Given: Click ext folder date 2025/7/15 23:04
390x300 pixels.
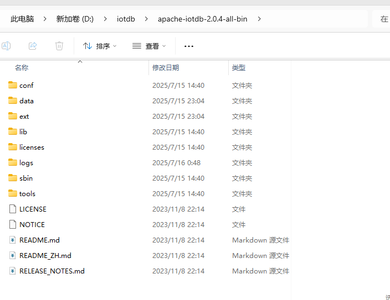Looking at the screenshot, I should tap(178, 117).
